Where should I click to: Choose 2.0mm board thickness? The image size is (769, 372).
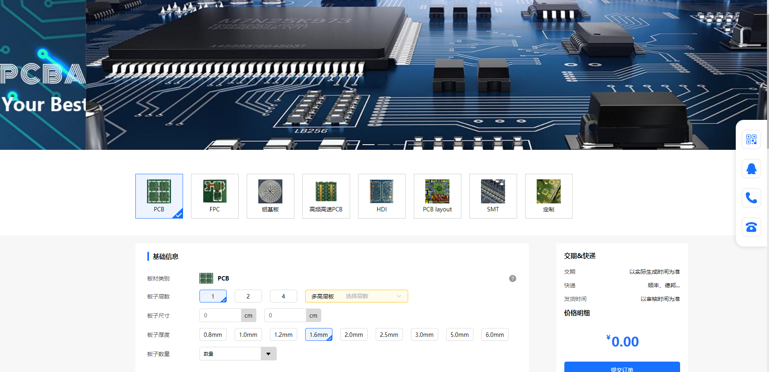354,334
